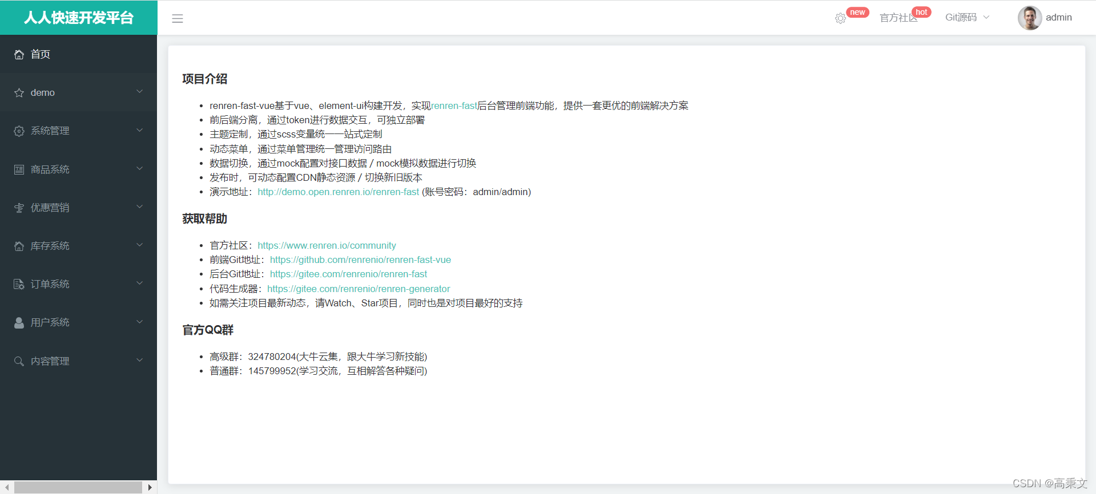Screen dimensions: 1096x494
Task: Open the renren.io/community link
Action: point(327,245)
